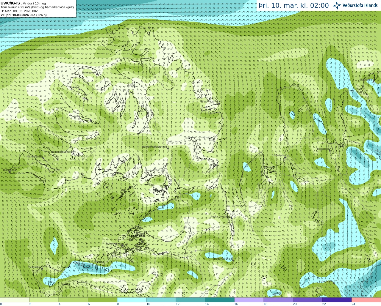This screenshot has width=381, height=306.
Task: Click the Bolungarvík station label
Action: [x=89, y=72]
